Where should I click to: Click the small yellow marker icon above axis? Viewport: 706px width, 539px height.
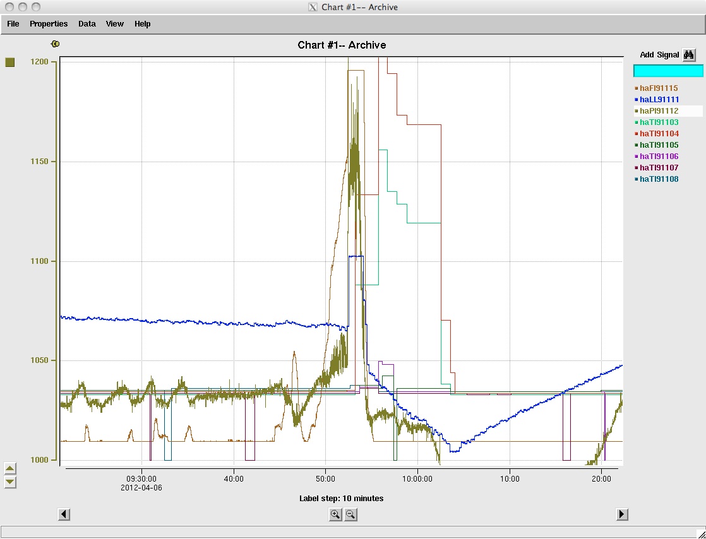click(x=56, y=44)
